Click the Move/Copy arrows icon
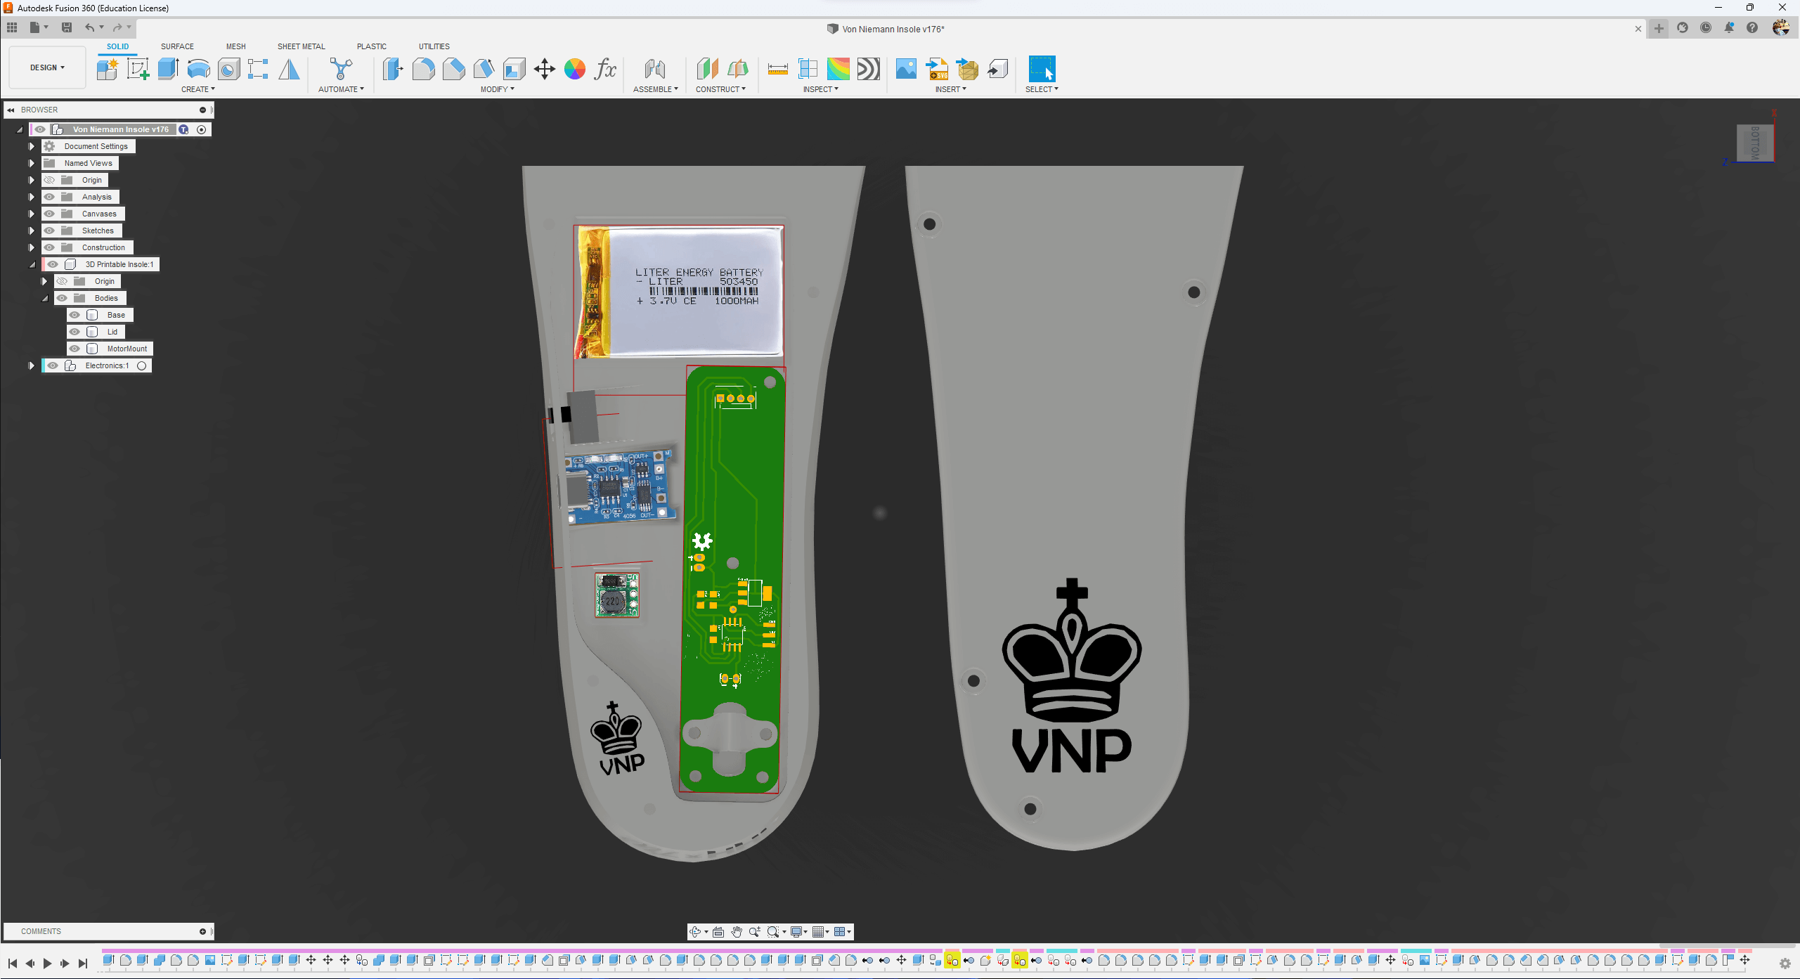The width and height of the screenshot is (1800, 979). [544, 69]
